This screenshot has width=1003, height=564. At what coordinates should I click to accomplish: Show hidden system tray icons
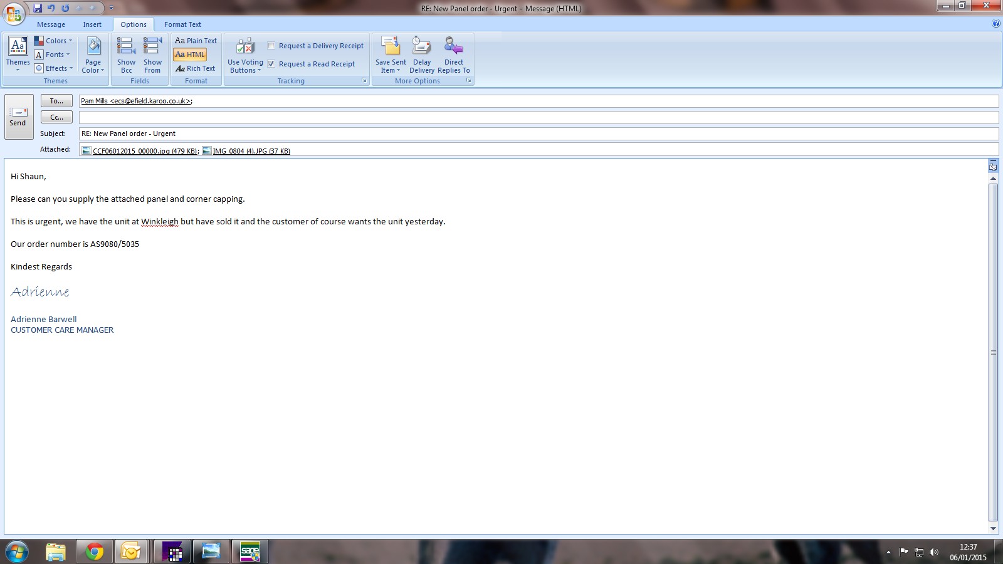(888, 552)
